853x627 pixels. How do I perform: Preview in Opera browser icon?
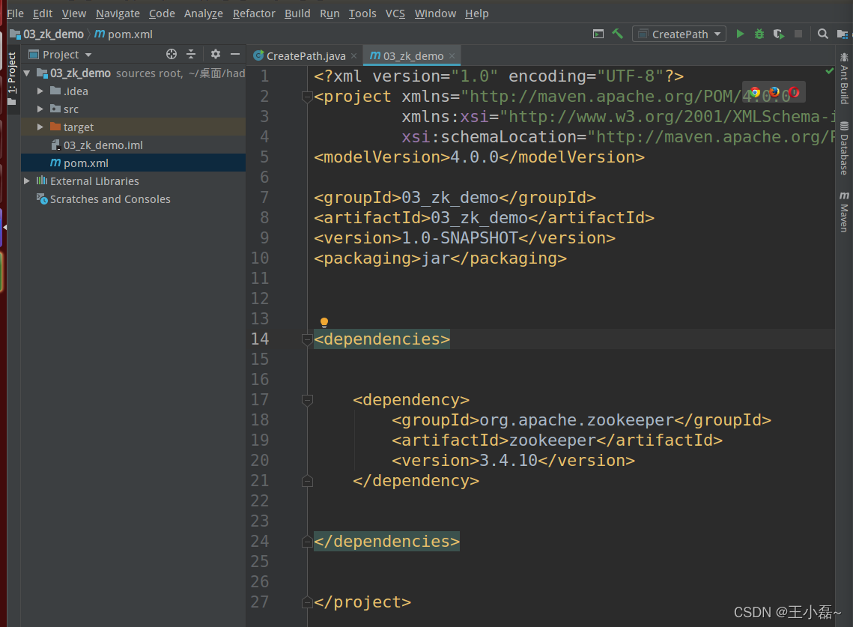[795, 92]
